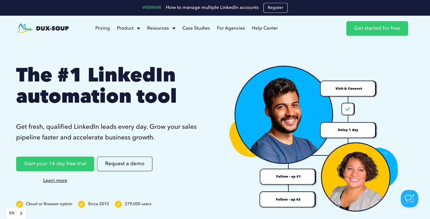
Task: Click Request a demo button
Action: click(125, 164)
